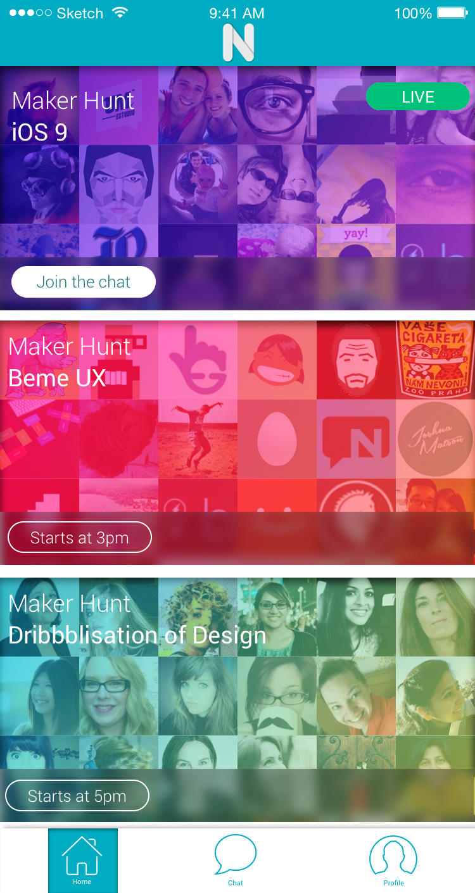Image resolution: width=475 pixels, height=893 pixels.
Task: Select the yay! banner thumbnail
Action: [356, 240]
